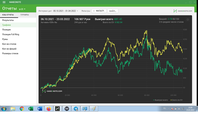The image size is (198, 140).
Task: Open the 'W' app in taskbar
Action: [x=67, y=109]
